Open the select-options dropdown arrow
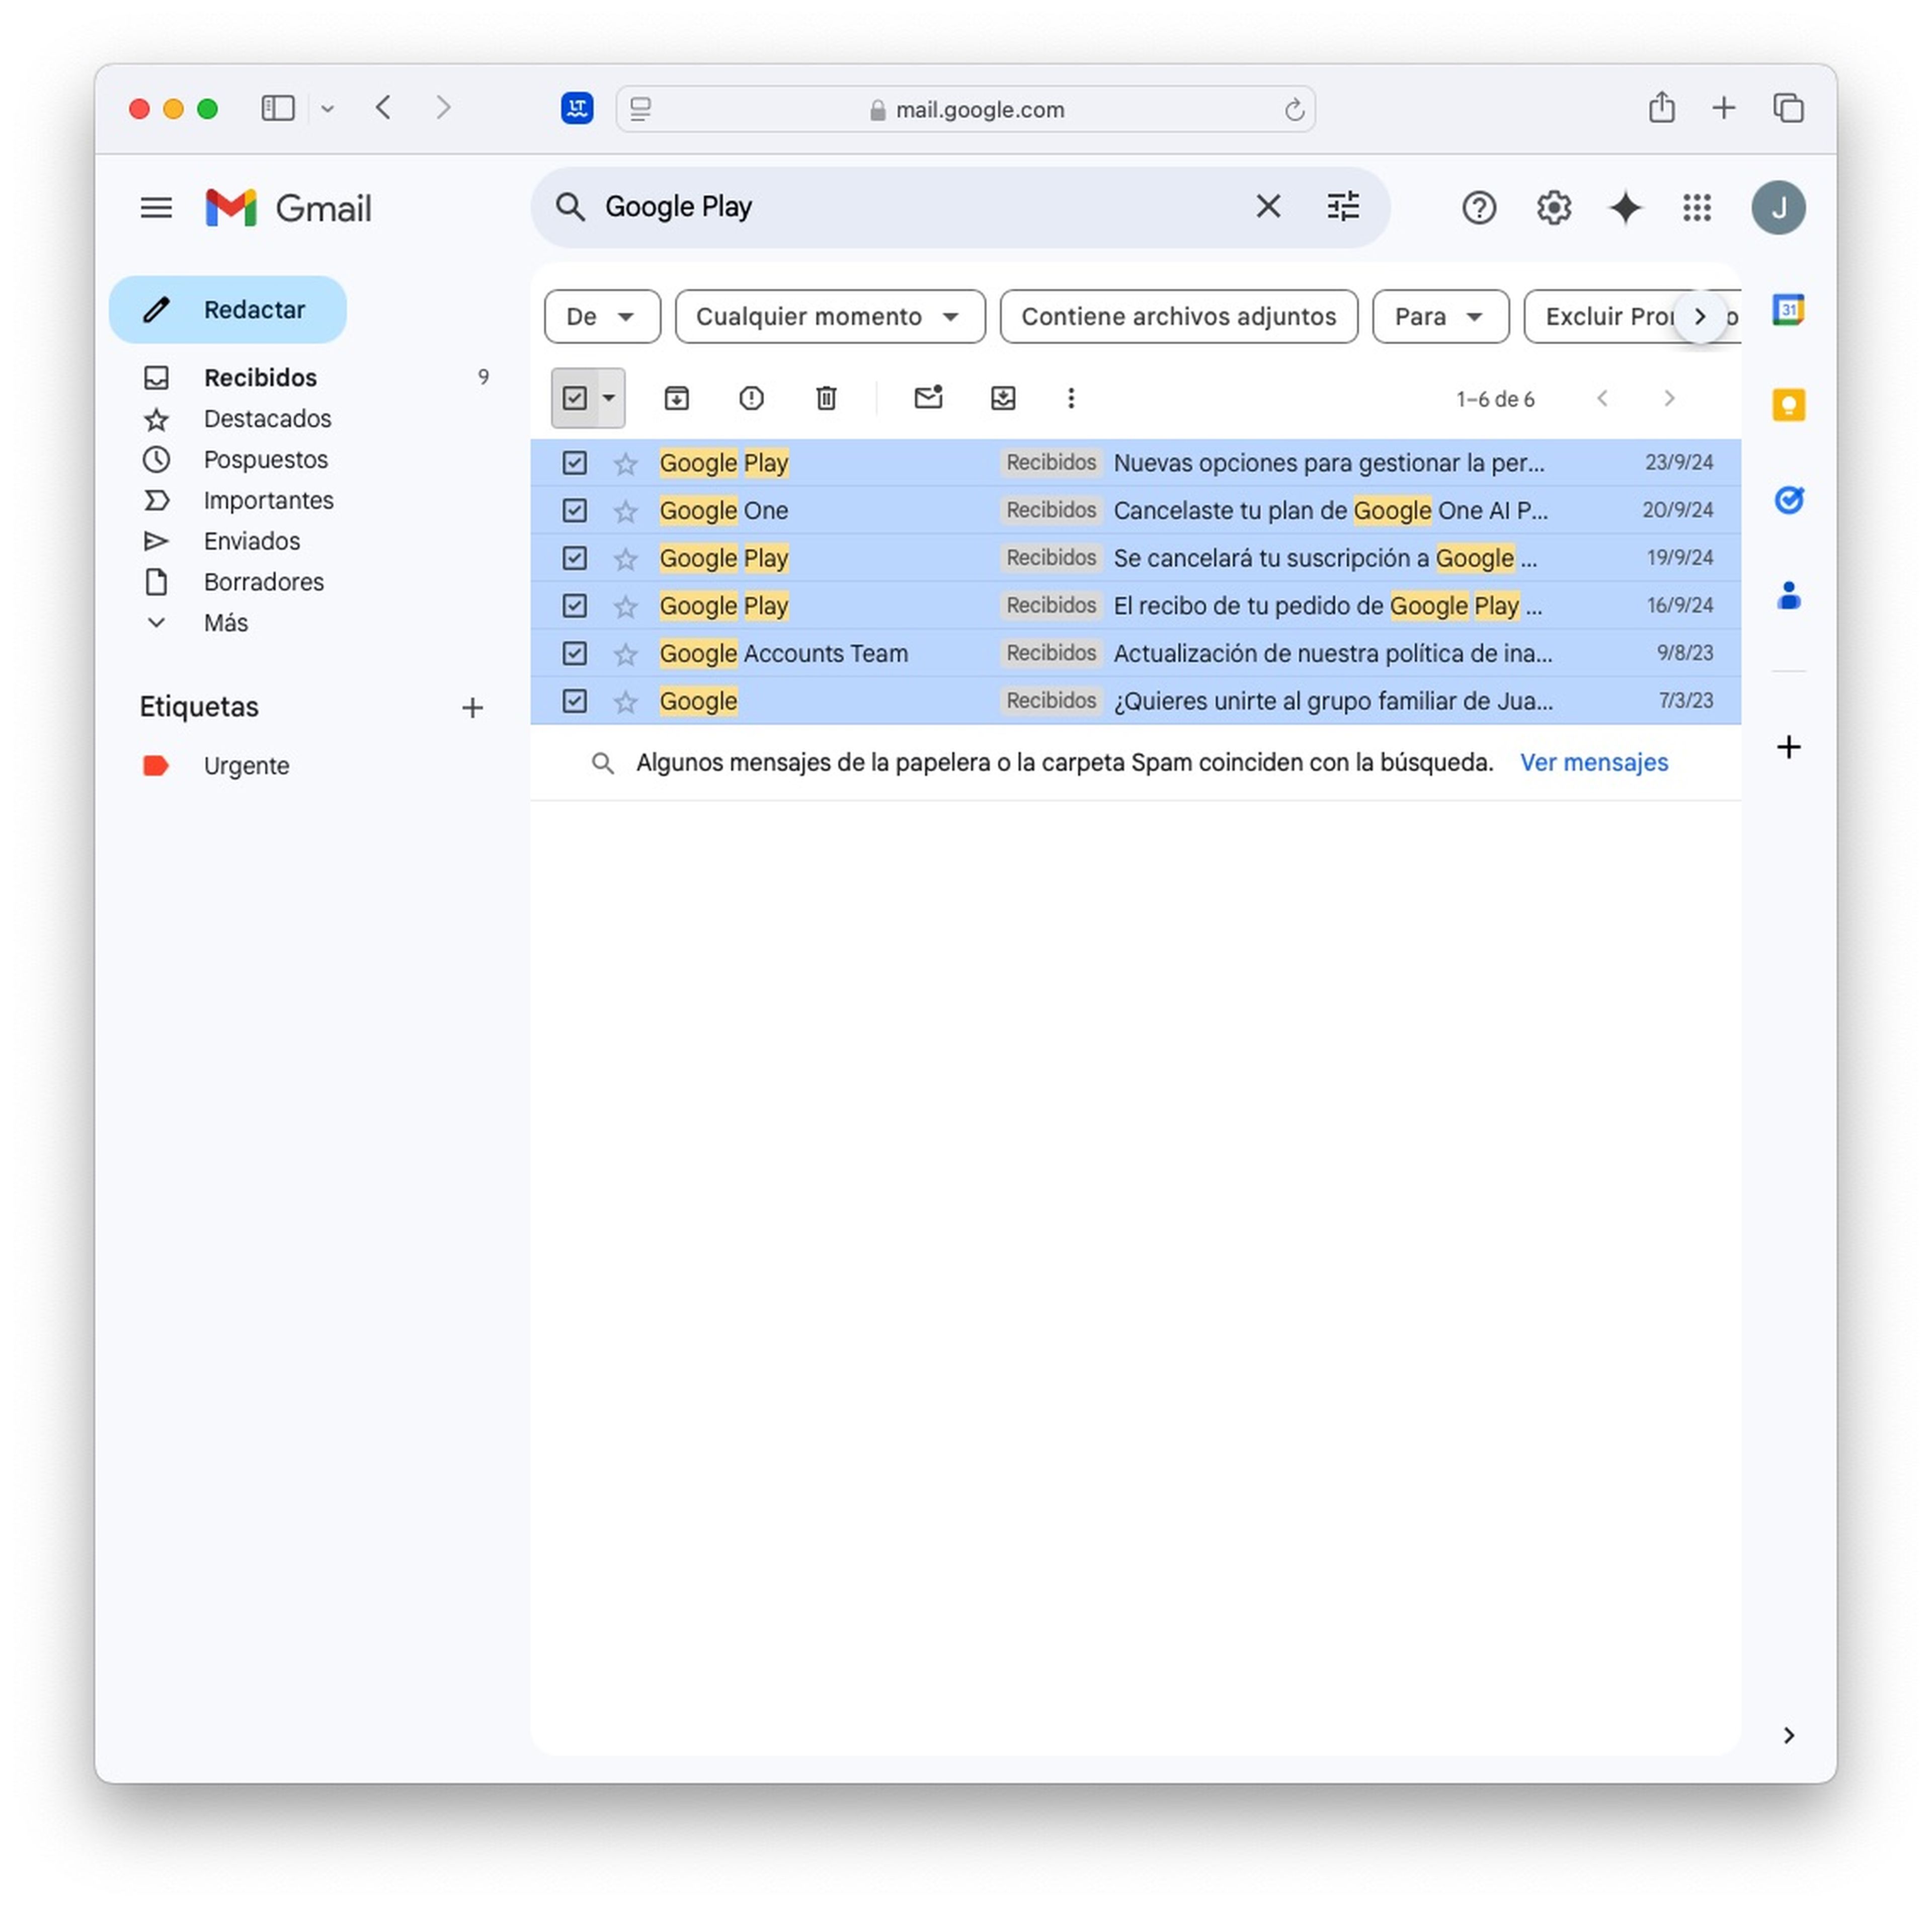Image resolution: width=1932 pixels, height=1909 pixels. (x=608, y=398)
